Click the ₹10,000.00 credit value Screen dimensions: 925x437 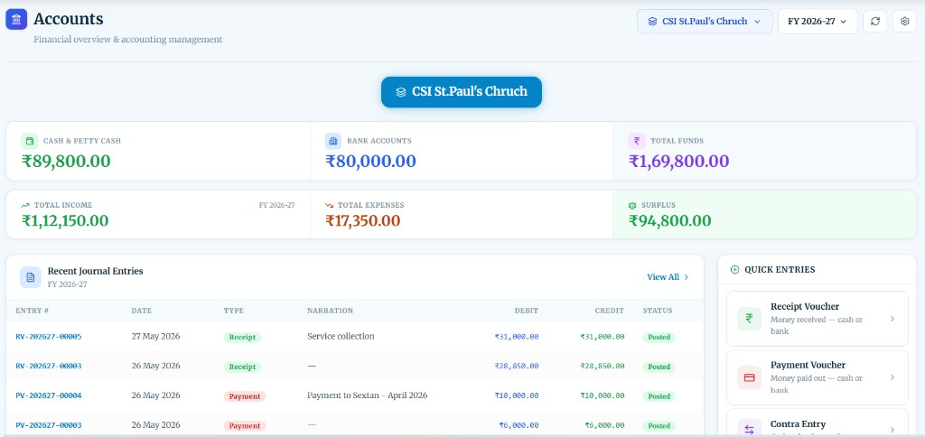click(x=602, y=395)
